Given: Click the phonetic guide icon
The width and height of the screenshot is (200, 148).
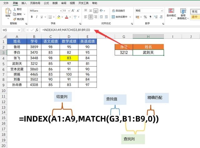Looking at the screenshot, I should pyautogui.click(x=75, y=17).
